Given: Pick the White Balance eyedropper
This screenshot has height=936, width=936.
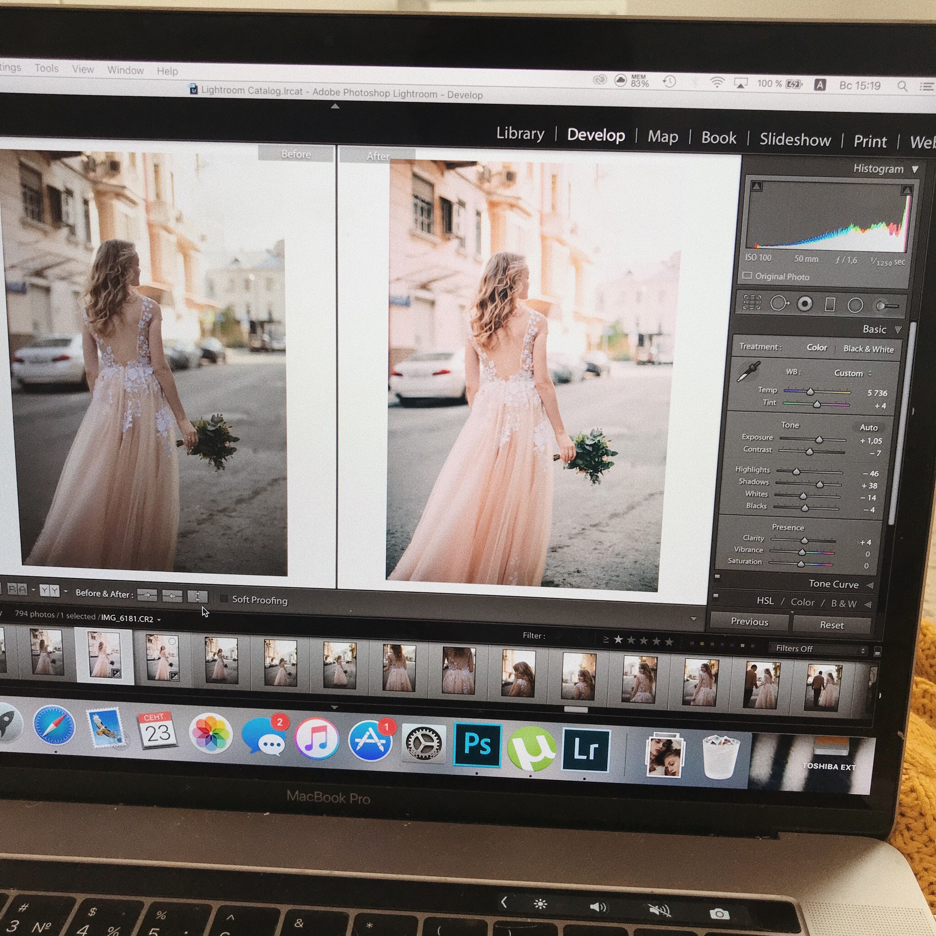Looking at the screenshot, I should [749, 372].
